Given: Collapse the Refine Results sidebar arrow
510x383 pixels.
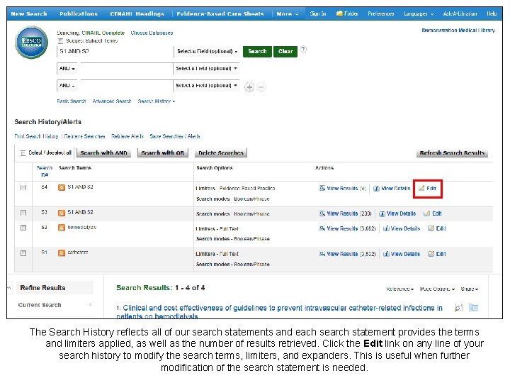Looking at the screenshot, I should (9, 288).
